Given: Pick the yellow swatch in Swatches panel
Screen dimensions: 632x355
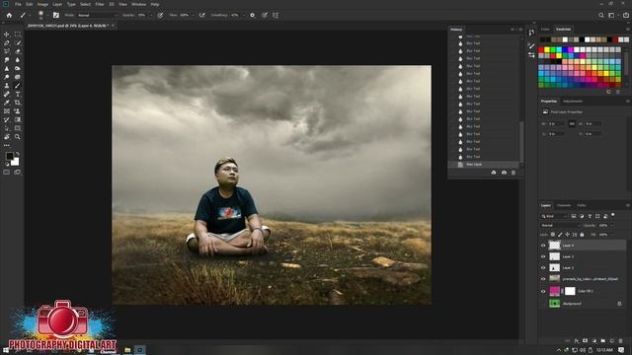Looking at the screenshot, I should (x=547, y=50).
